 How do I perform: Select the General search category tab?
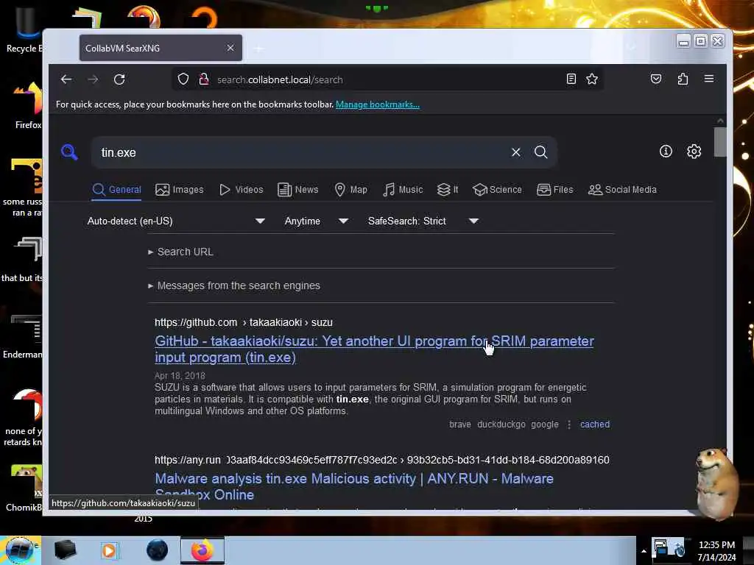click(x=117, y=190)
